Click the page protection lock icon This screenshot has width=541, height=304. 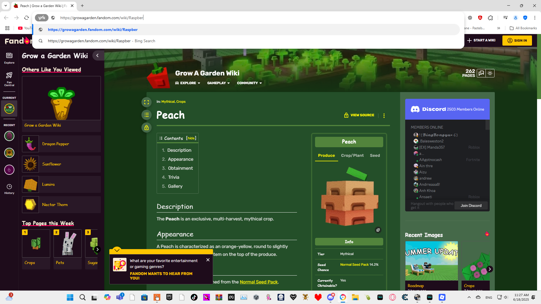(147, 128)
